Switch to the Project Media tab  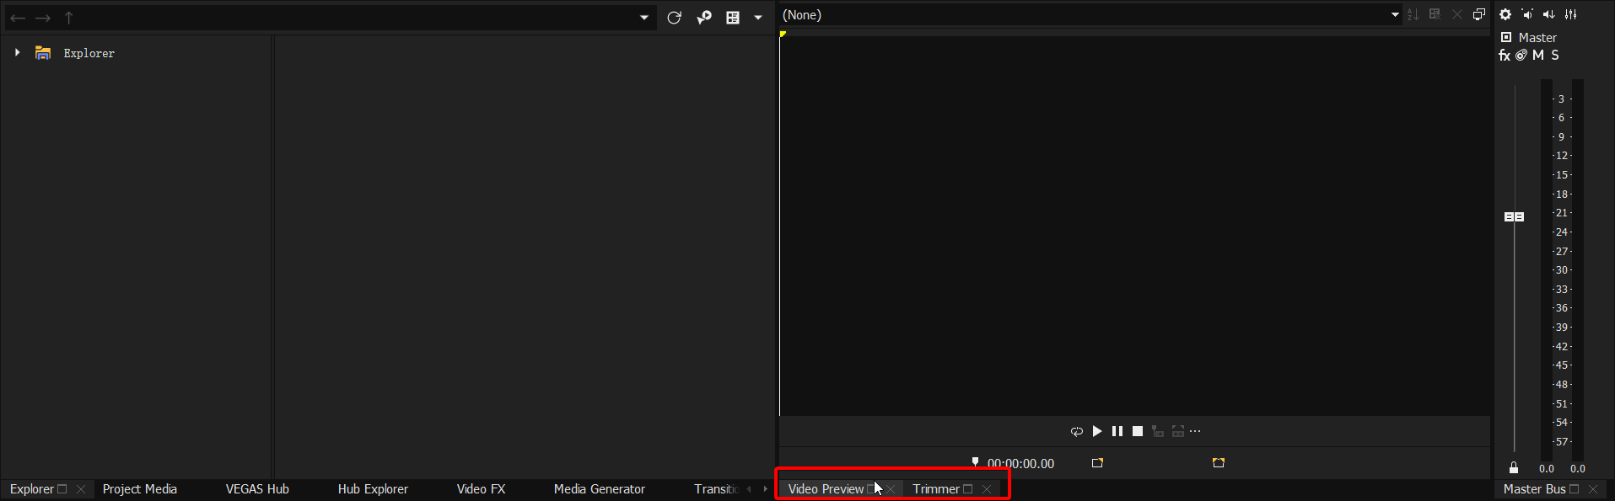(140, 489)
